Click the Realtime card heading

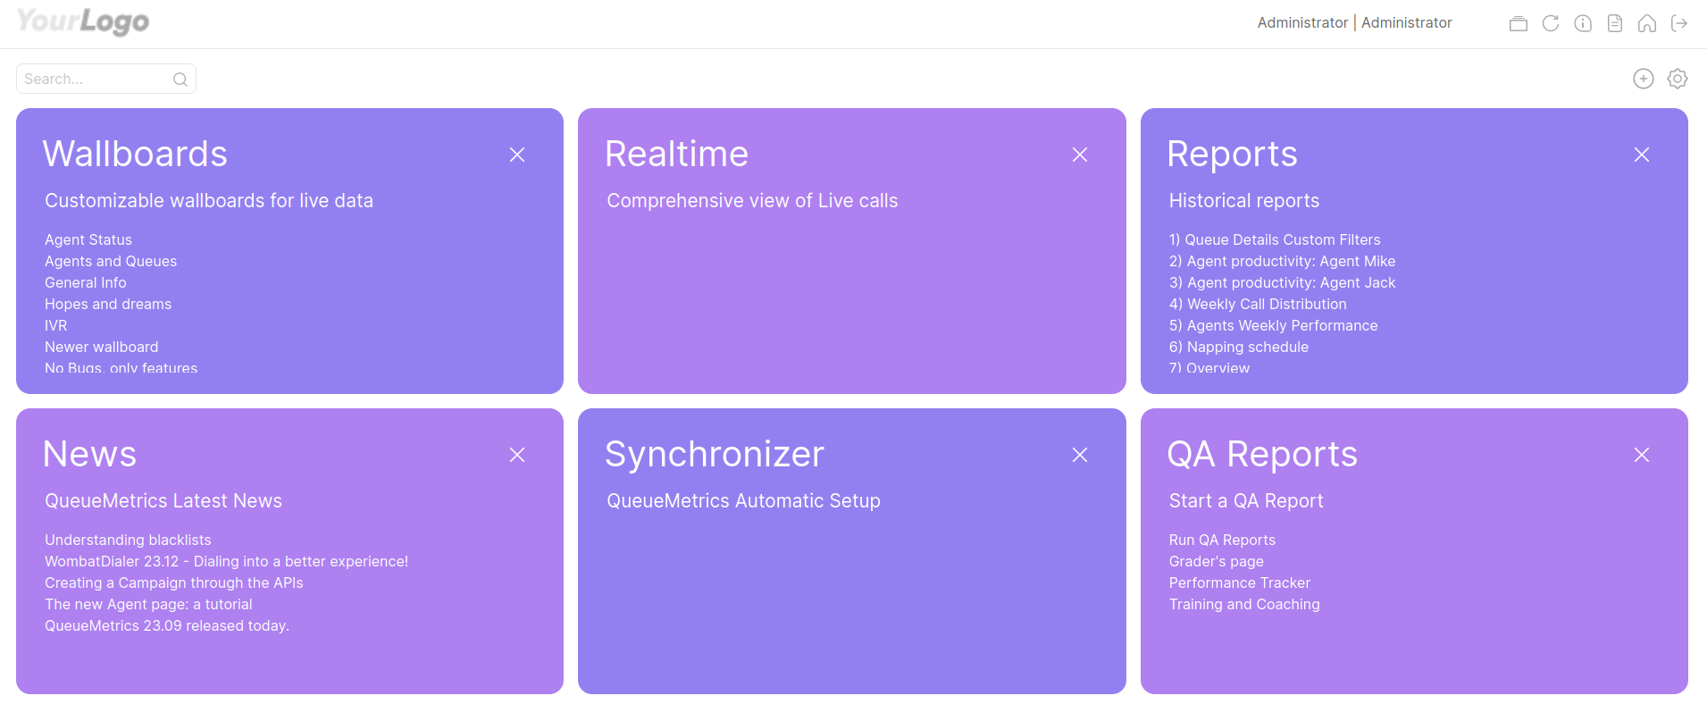[x=676, y=154]
